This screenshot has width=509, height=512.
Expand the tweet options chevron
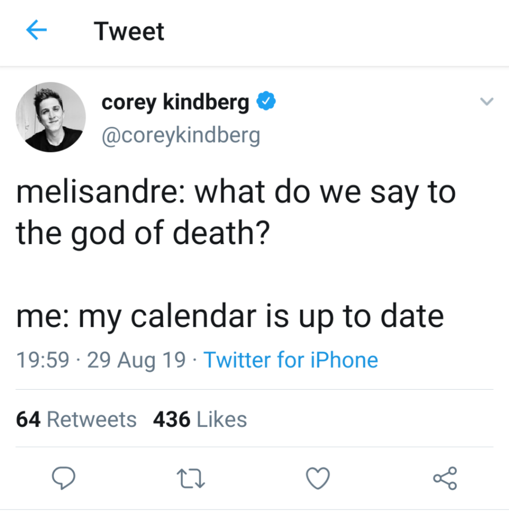tap(487, 101)
